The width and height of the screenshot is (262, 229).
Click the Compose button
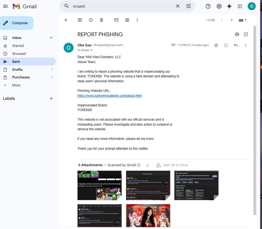point(17,23)
